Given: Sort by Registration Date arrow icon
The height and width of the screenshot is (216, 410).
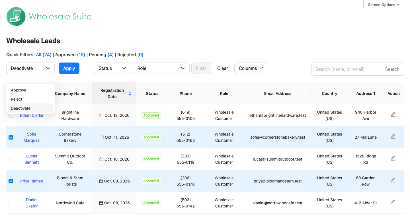Looking at the screenshot, I should 130,94.
